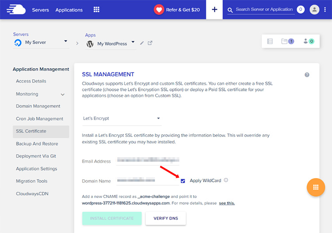Viewport: 332px width, 233px height.
Task: Open Servers in the top navigation
Action: [40, 10]
